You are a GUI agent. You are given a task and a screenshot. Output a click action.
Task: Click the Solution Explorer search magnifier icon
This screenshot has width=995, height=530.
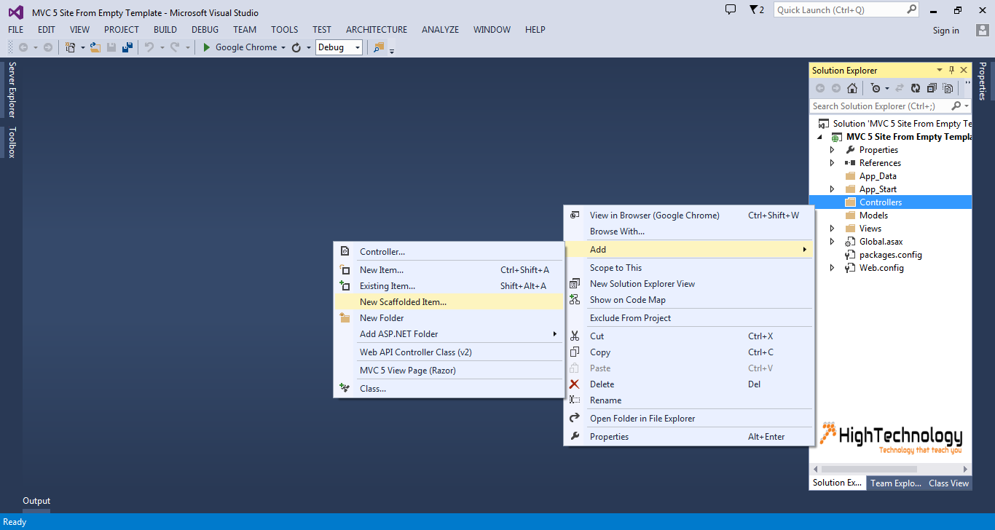956,106
